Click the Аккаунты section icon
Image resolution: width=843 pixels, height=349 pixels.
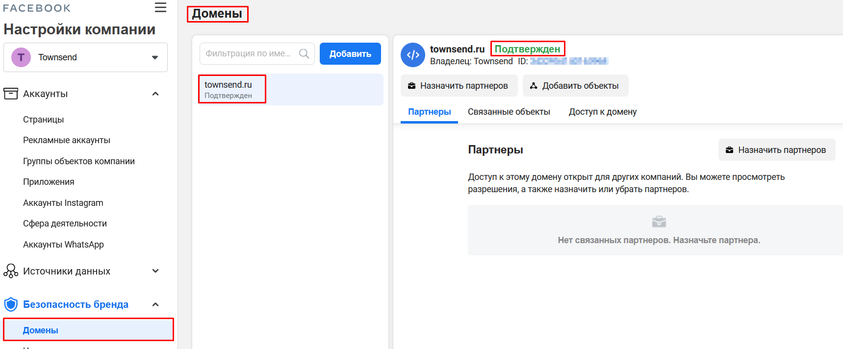tap(11, 94)
